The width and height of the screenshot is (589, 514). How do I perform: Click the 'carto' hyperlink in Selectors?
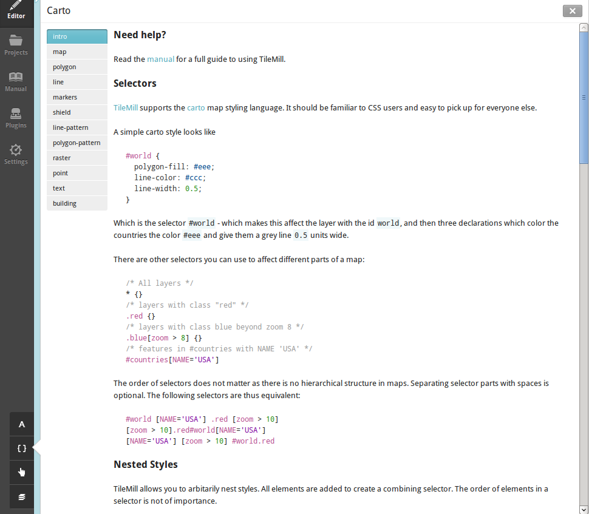coord(196,107)
